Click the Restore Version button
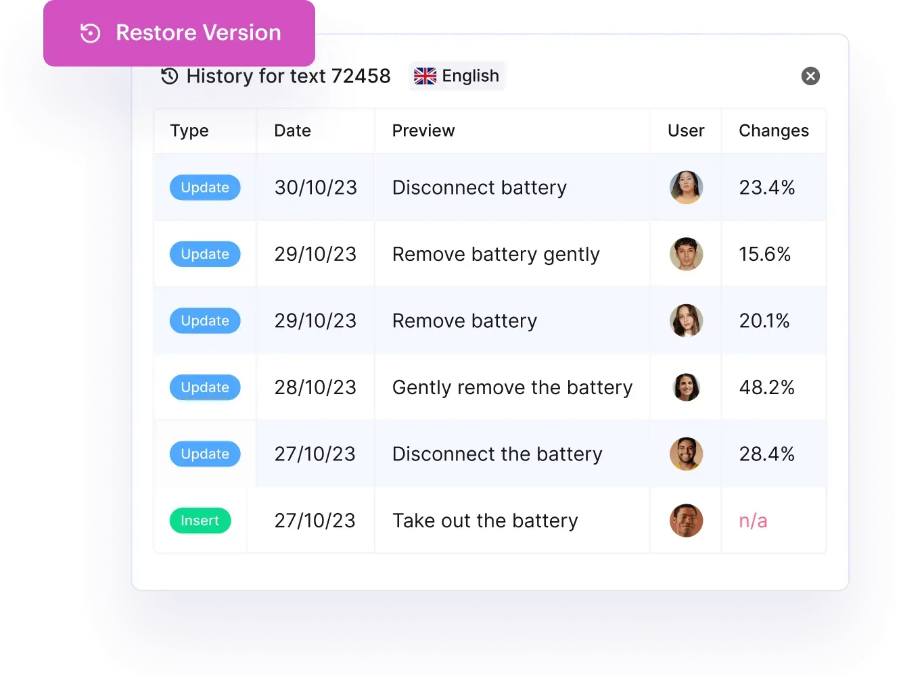This screenshot has height=676, width=901. pyautogui.click(x=179, y=33)
